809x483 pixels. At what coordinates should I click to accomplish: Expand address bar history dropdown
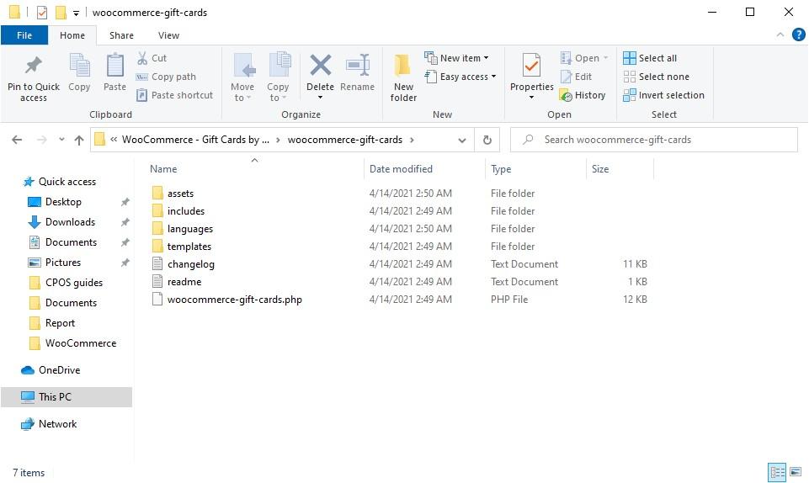462,141
